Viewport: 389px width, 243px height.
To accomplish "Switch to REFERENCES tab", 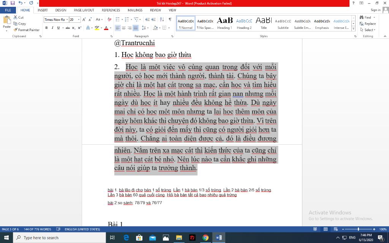I will (111, 10).
